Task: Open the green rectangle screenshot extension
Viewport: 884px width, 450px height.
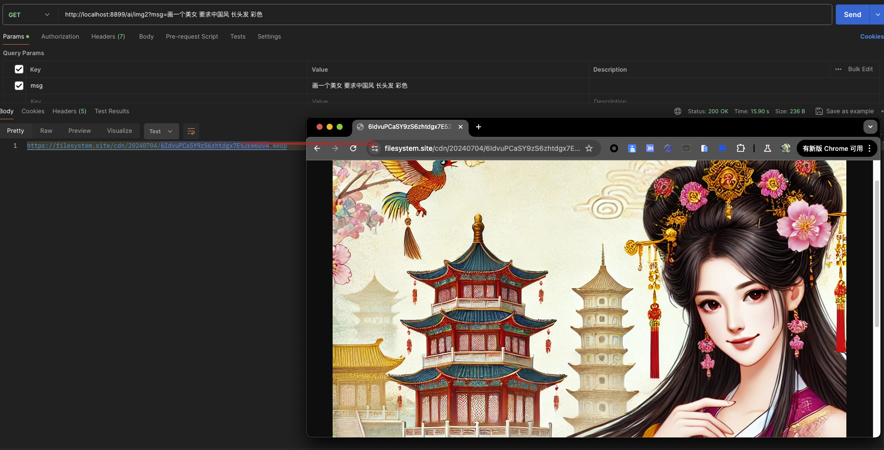Action: click(686, 148)
